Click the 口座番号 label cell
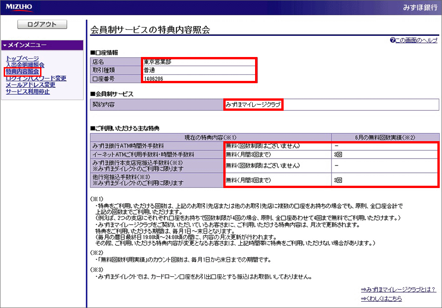The width and height of the screenshot is (442, 308). pyautogui.click(x=116, y=79)
